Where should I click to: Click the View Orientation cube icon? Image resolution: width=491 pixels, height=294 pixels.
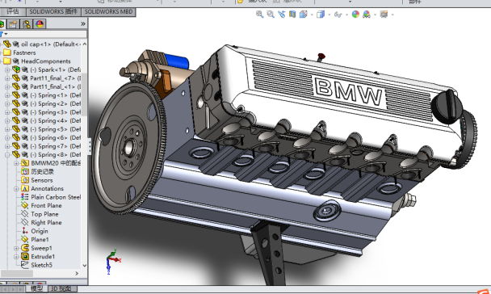point(303,14)
